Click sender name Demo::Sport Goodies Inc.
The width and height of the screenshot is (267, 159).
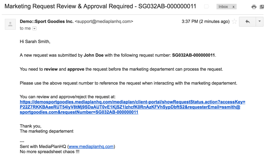47,21
